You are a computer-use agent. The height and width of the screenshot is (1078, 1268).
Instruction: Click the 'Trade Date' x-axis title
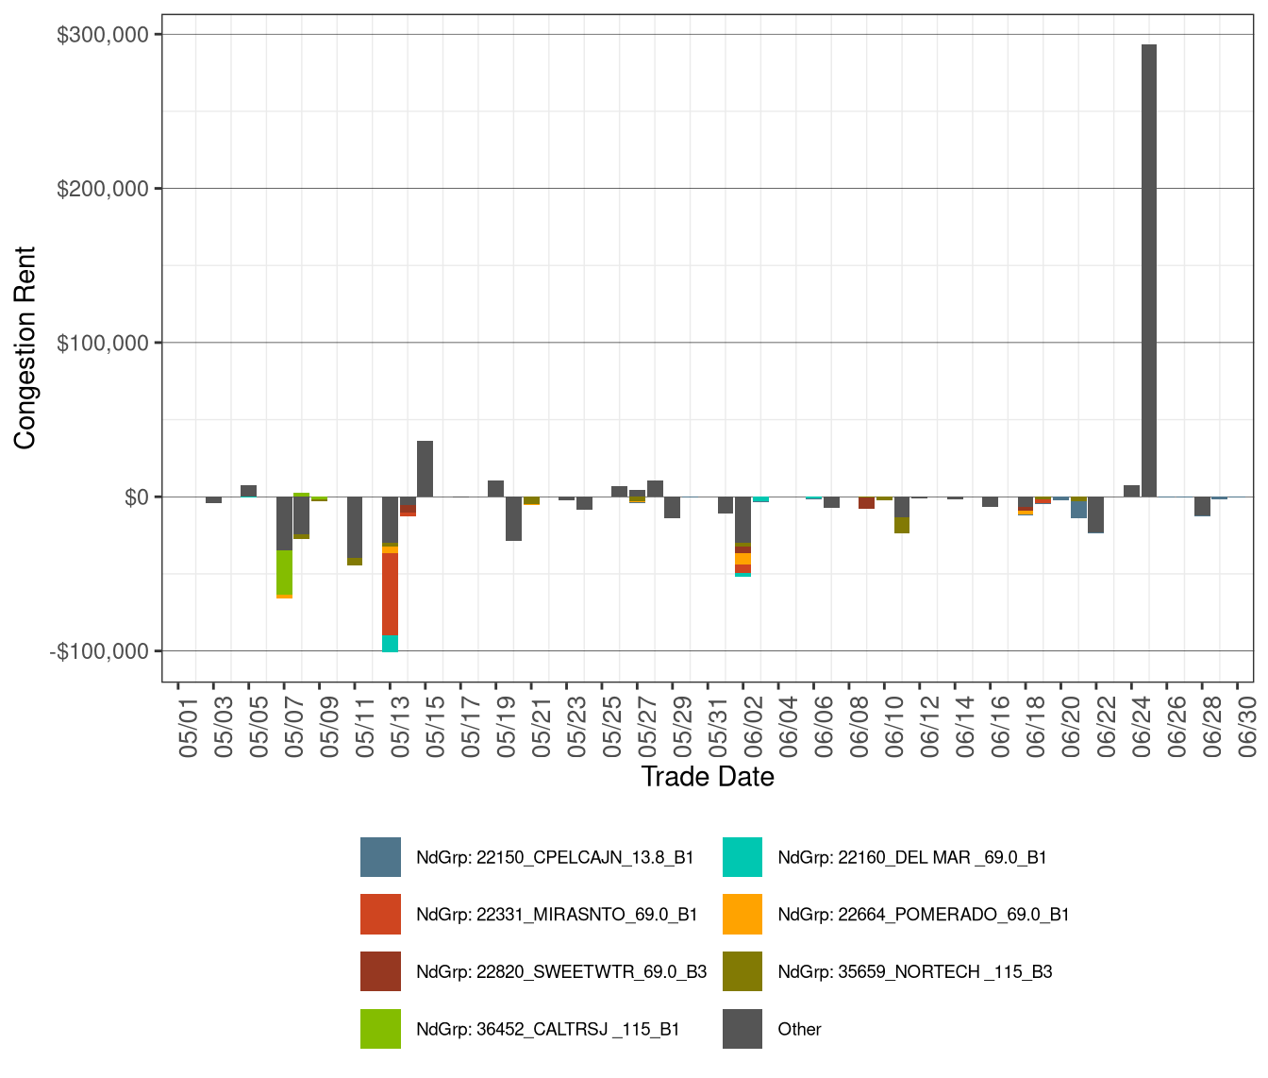tap(708, 777)
